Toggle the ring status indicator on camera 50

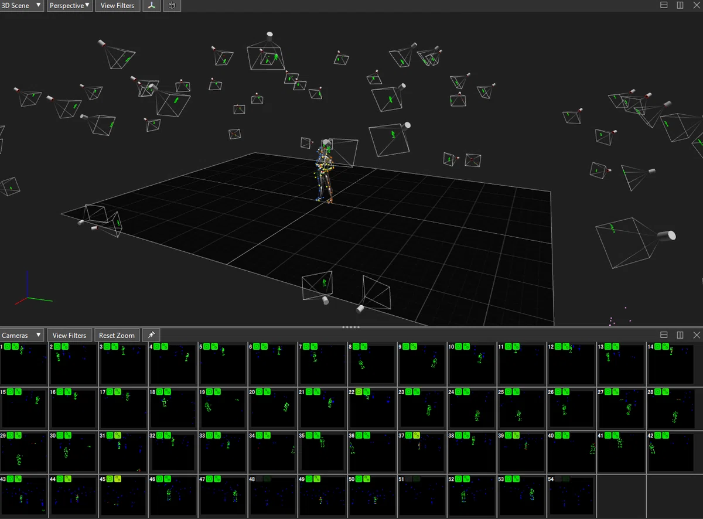click(359, 479)
